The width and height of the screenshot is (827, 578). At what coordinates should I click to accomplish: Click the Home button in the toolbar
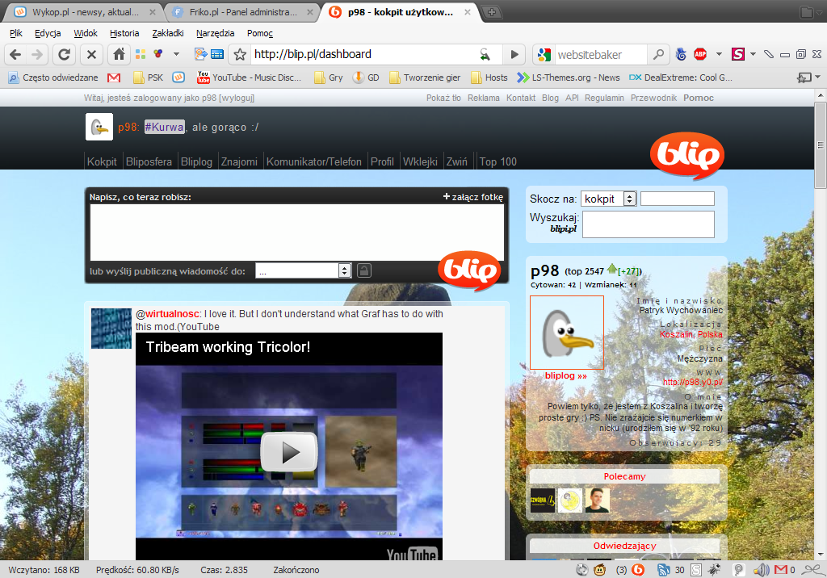119,54
